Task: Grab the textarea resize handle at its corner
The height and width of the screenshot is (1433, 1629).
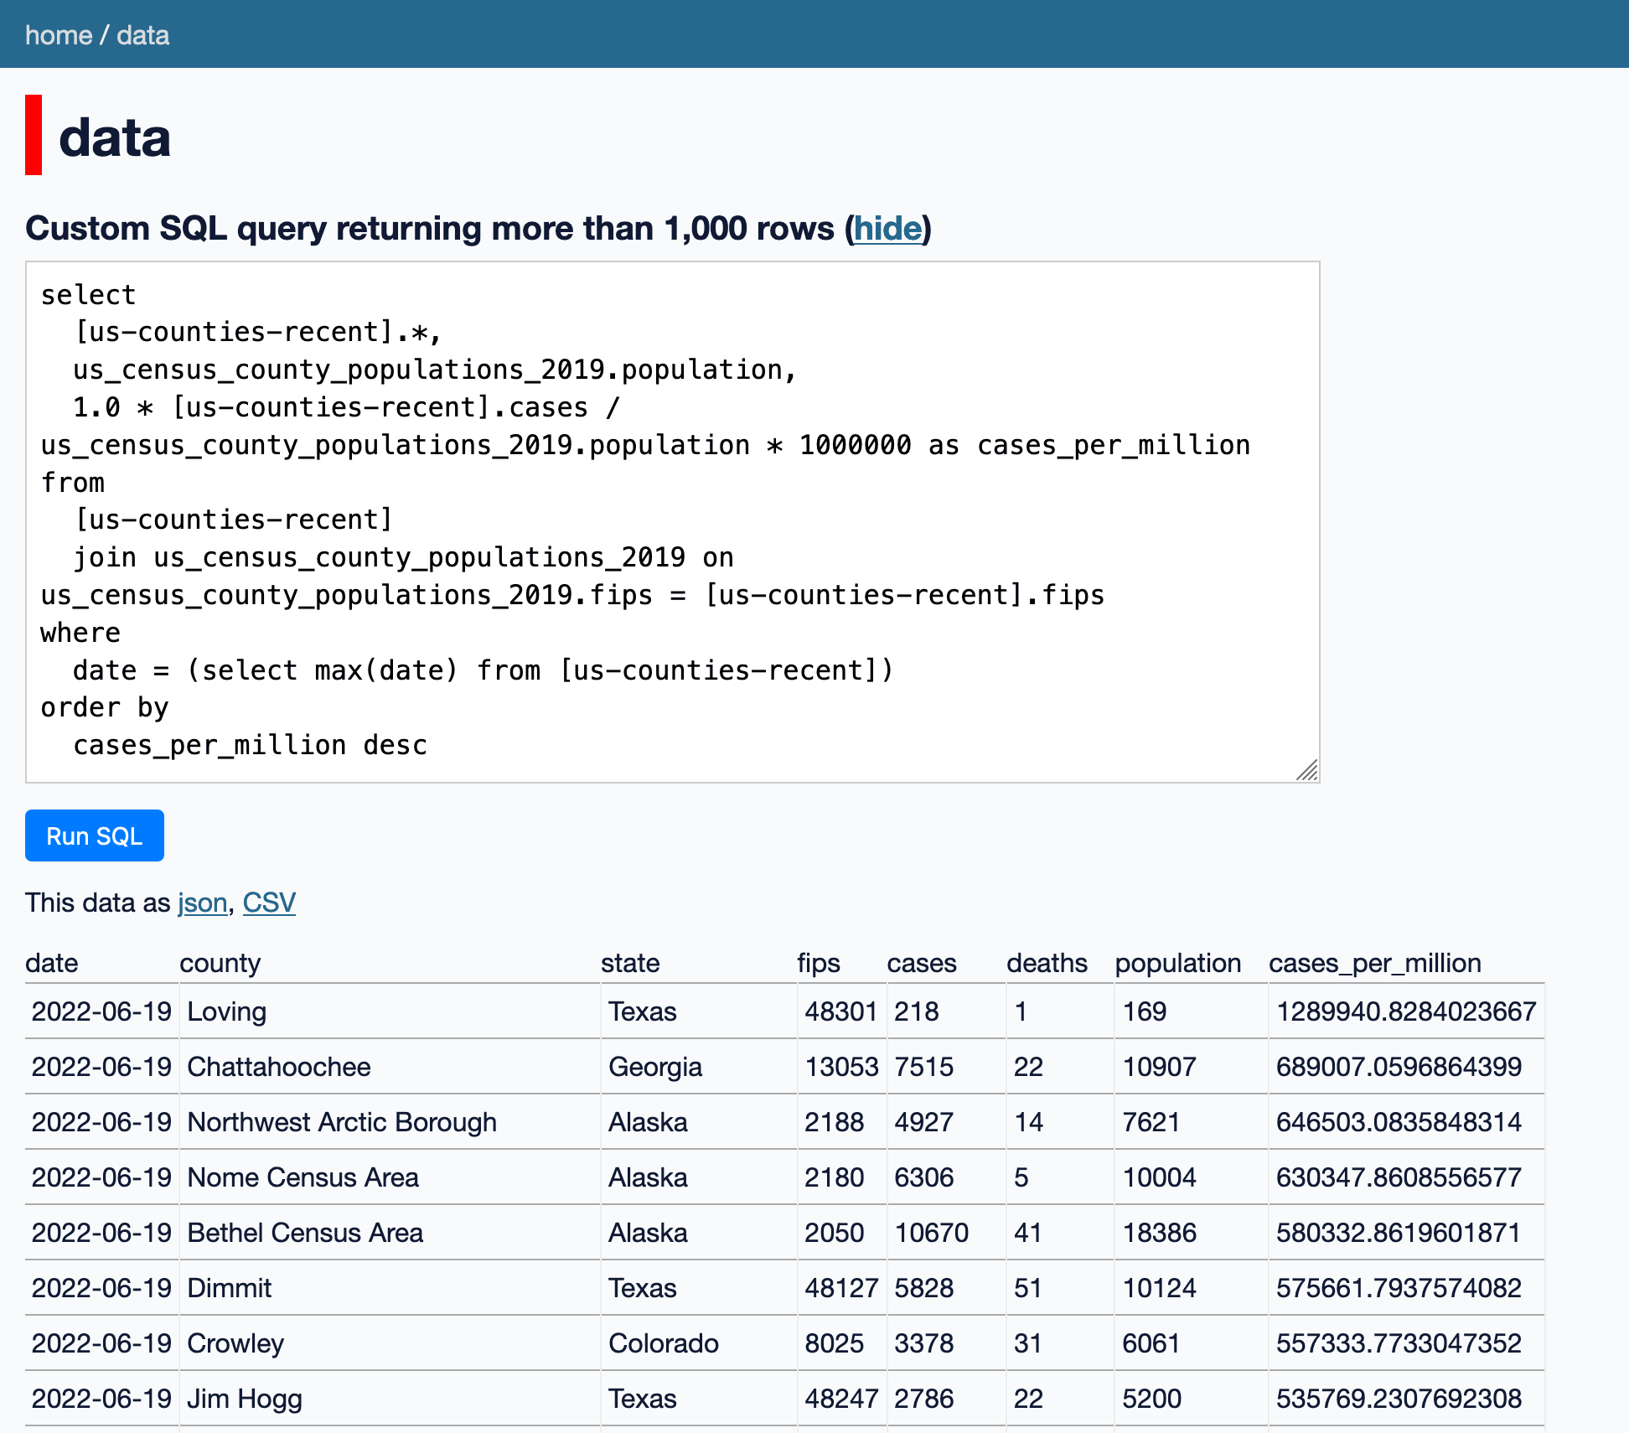Action: click(x=1307, y=770)
